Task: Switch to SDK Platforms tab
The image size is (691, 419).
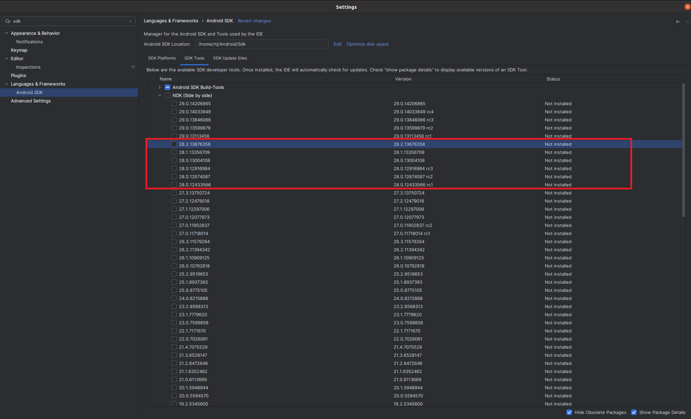Action: tap(162, 58)
